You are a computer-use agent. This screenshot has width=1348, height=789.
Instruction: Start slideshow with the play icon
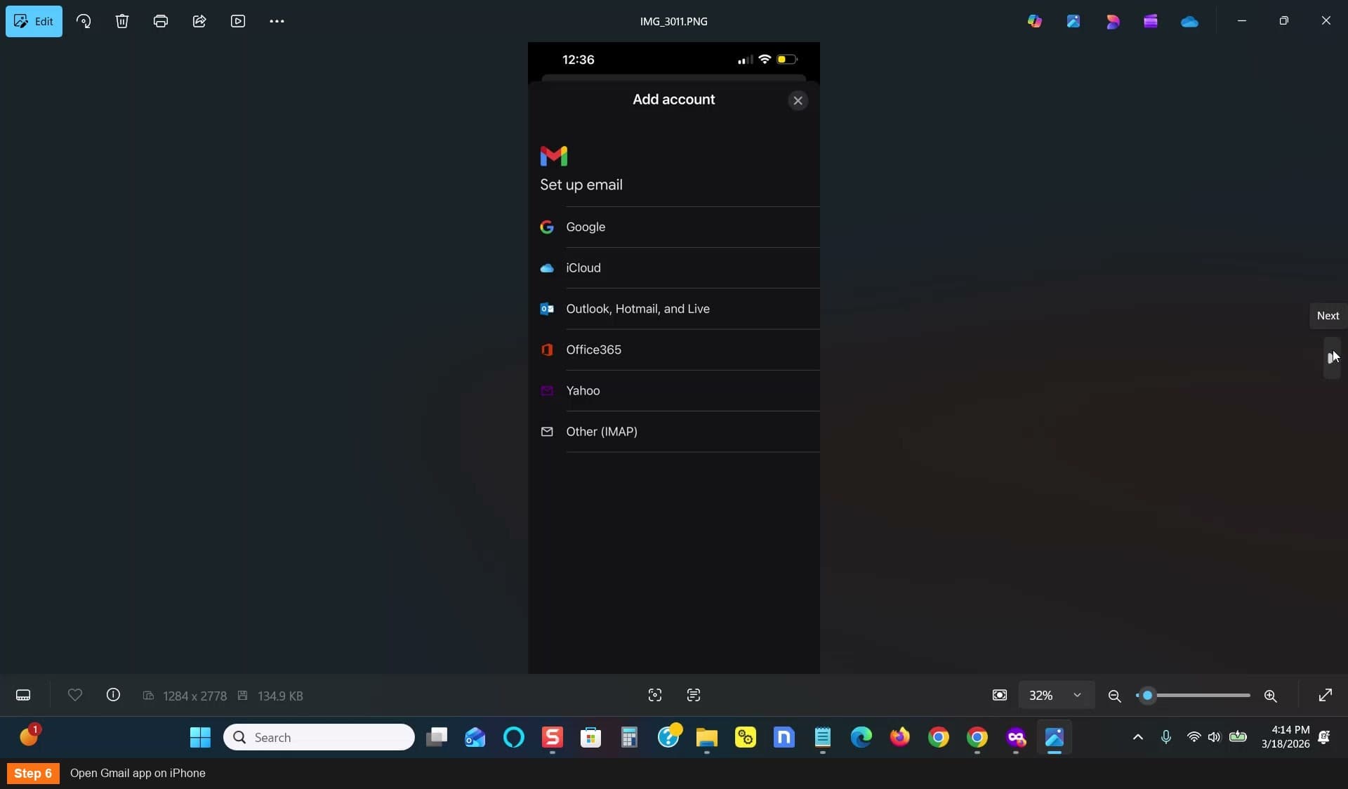coord(238,21)
